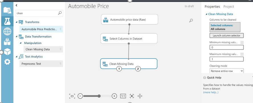This screenshot has height=103, width=253.
Task: Open Experiments flask icon in sidebar
Action: [x=7, y=21]
